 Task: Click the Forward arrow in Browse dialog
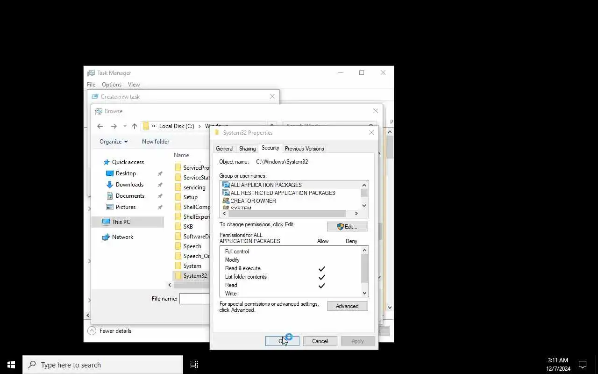(x=114, y=126)
